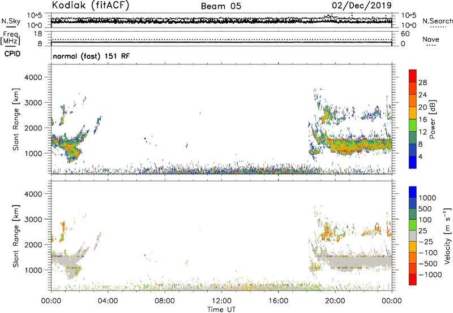
Task: Click the red bottom of the Velocity colorbar
Action: pyautogui.click(x=413, y=280)
